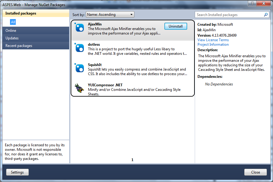This screenshot has height=182, width=273.
Task: Click the 'No Dependencies' text
Action: 219,84
